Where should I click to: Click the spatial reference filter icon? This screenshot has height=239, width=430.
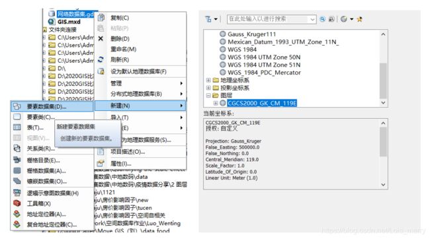(208, 19)
